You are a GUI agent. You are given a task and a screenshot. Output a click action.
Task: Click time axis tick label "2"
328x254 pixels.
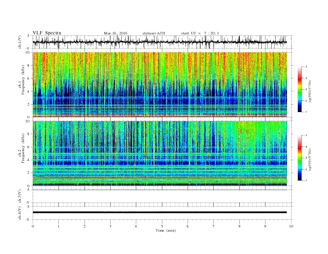point(84,226)
